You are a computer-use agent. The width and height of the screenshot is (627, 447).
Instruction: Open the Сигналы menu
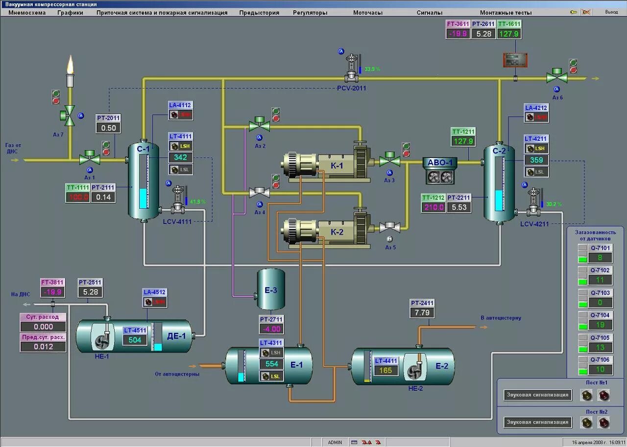(430, 13)
